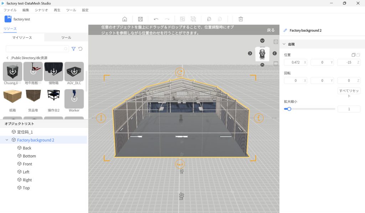Refresh the resource list
This screenshot has height=213, width=365.
[x=81, y=49]
